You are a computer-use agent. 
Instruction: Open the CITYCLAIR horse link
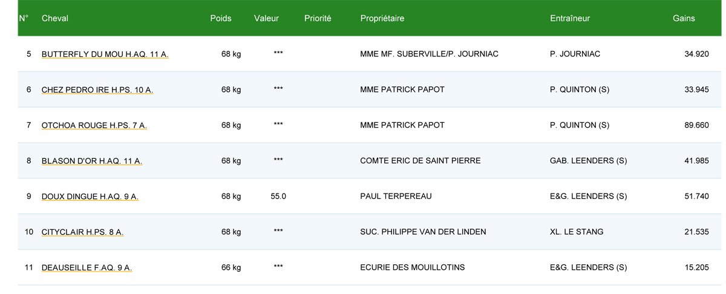tap(83, 232)
